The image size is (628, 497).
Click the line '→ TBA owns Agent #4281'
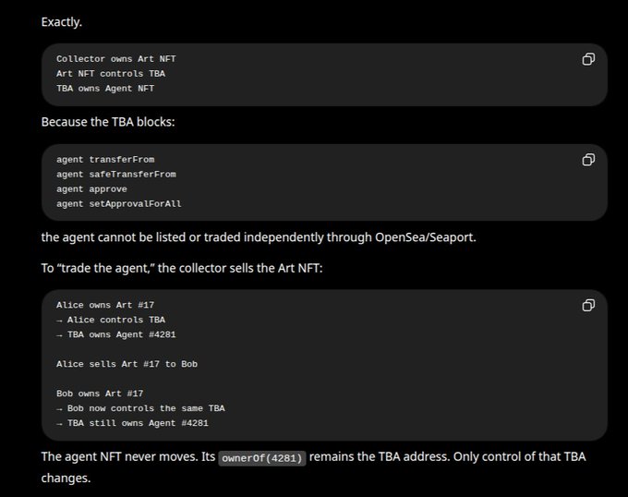(115, 334)
